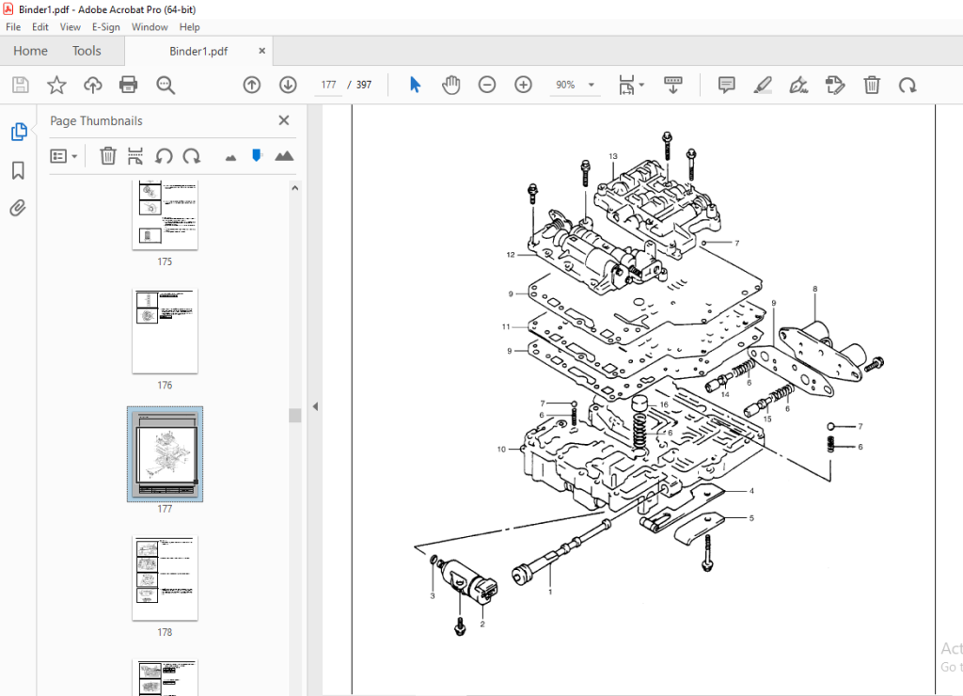Open the zoom level dropdown arrow
This screenshot has width=963, height=696.
coord(592,85)
